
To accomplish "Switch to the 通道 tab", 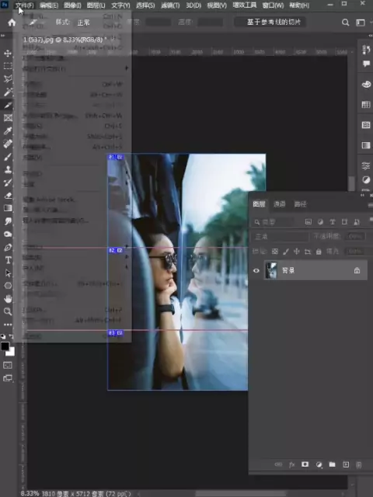I will [280, 204].
